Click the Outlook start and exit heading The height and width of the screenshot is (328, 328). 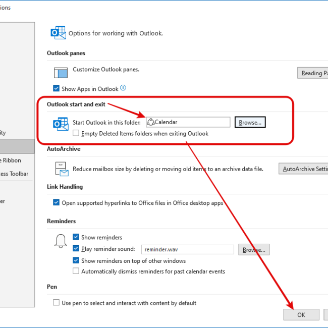coord(76,104)
